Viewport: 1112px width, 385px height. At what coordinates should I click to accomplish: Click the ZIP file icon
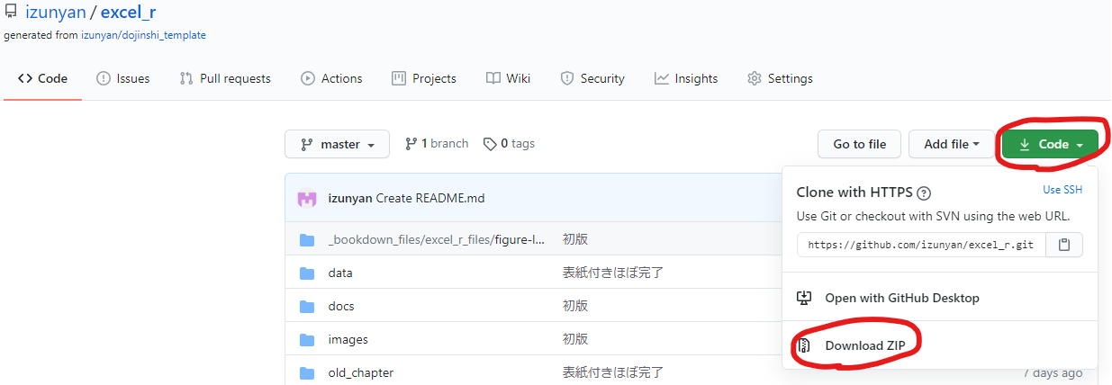(x=805, y=345)
